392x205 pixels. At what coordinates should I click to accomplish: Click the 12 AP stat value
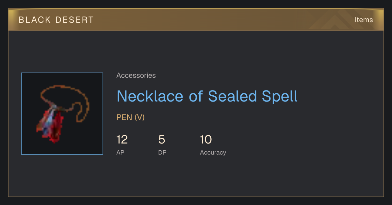(122, 140)
